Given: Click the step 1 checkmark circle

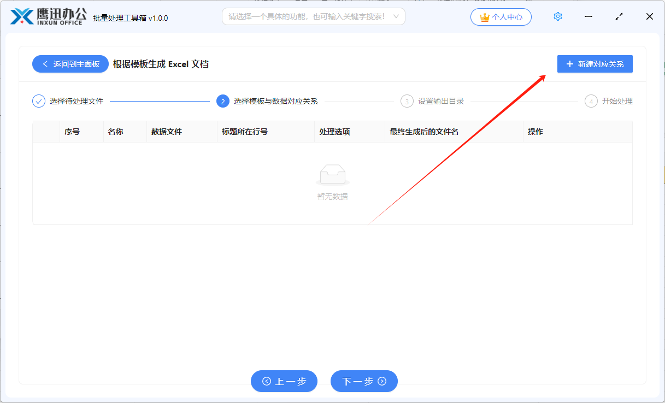Looking at the screenshot, I should point(39,101).
